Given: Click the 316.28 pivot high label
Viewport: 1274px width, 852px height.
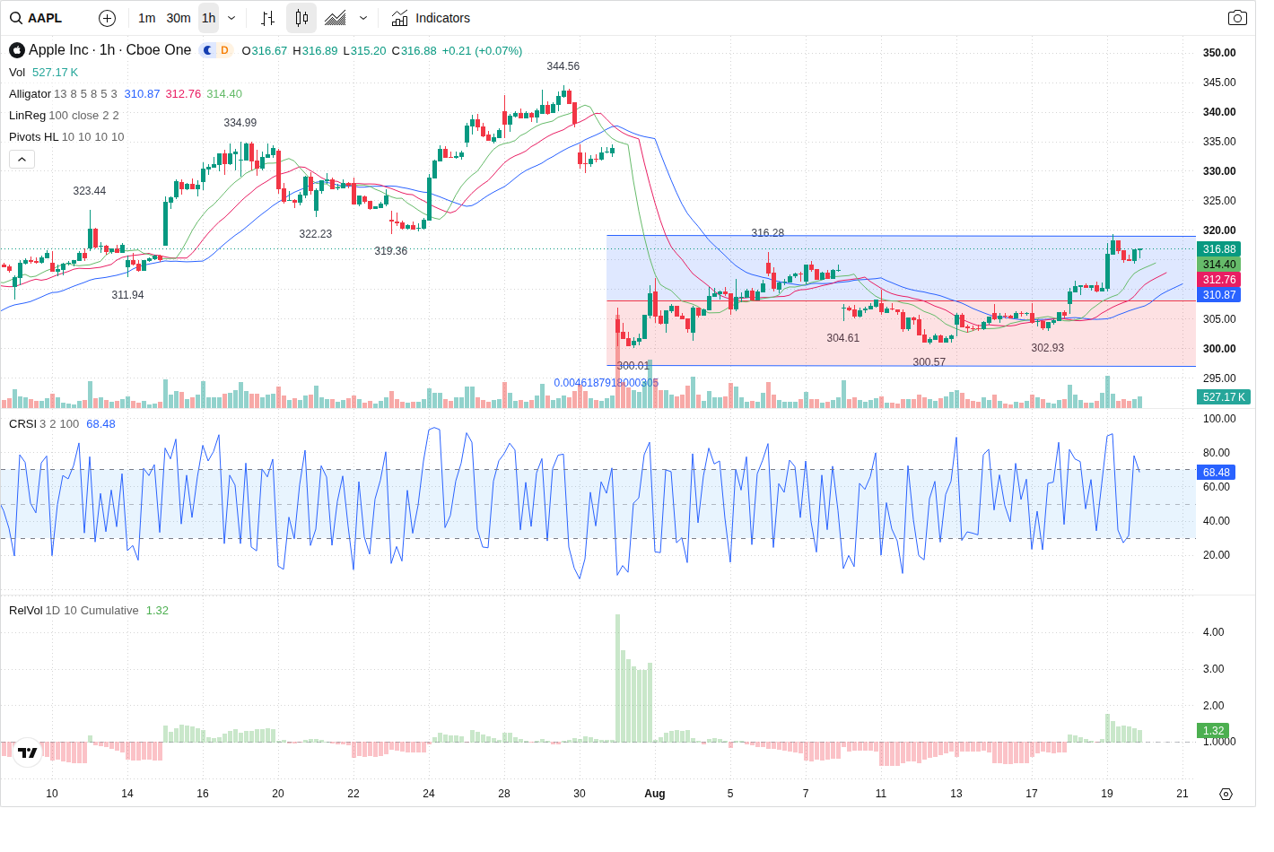Looking at the screenshot, I should point(768,233).
